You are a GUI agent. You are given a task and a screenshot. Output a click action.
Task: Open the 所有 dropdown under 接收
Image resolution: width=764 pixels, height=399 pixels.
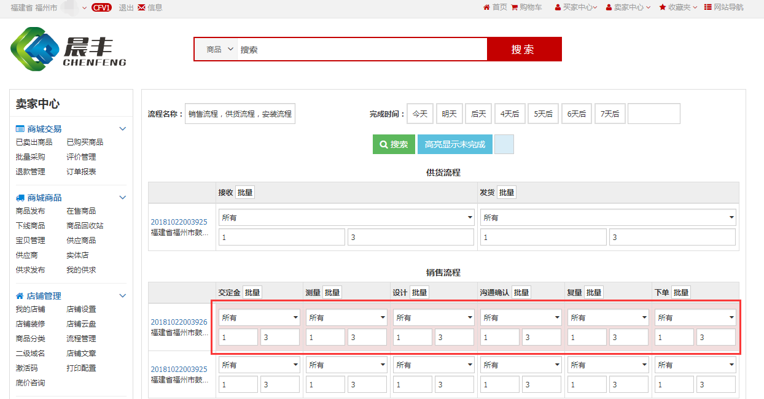(346, 217)
